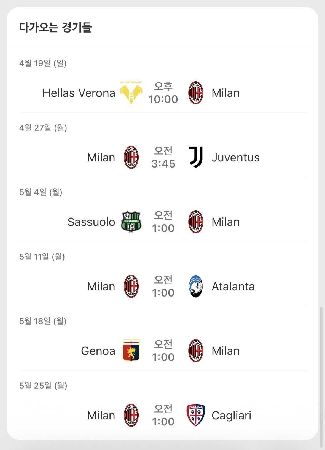The image size is (325, 450).
Task: Select the Genoa team name
Action: pos(98,351)
